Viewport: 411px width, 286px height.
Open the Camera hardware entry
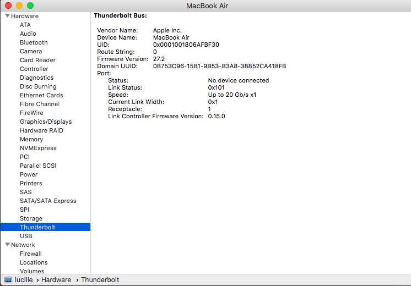tap(31, 51)
